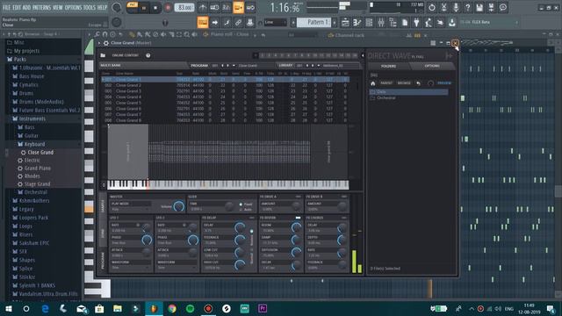Open the FILE menu
562x316 pixels.
pyautogui.click(x=7, y=7)
